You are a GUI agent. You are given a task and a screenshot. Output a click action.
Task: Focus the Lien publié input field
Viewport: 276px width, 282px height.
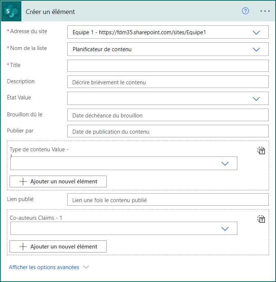coord(168,200)
